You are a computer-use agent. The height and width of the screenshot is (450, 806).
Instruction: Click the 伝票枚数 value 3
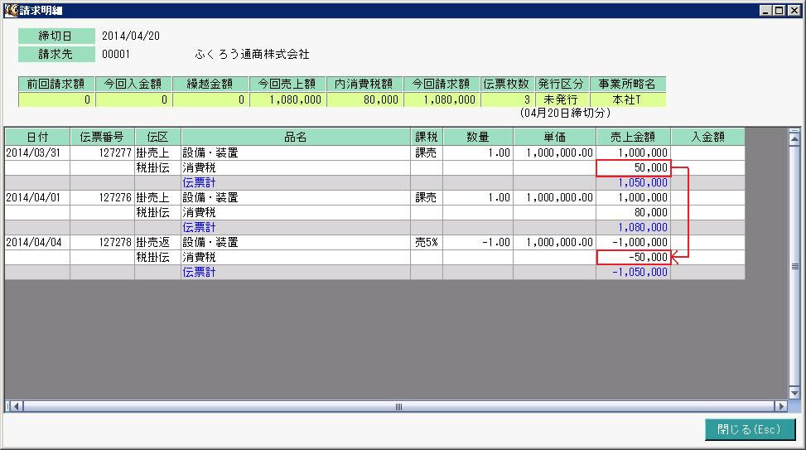pos(507,99)
